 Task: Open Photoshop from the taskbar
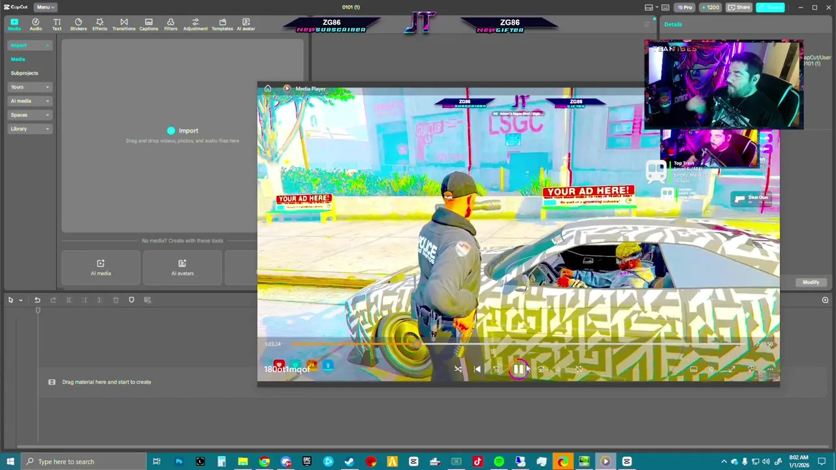178,462
